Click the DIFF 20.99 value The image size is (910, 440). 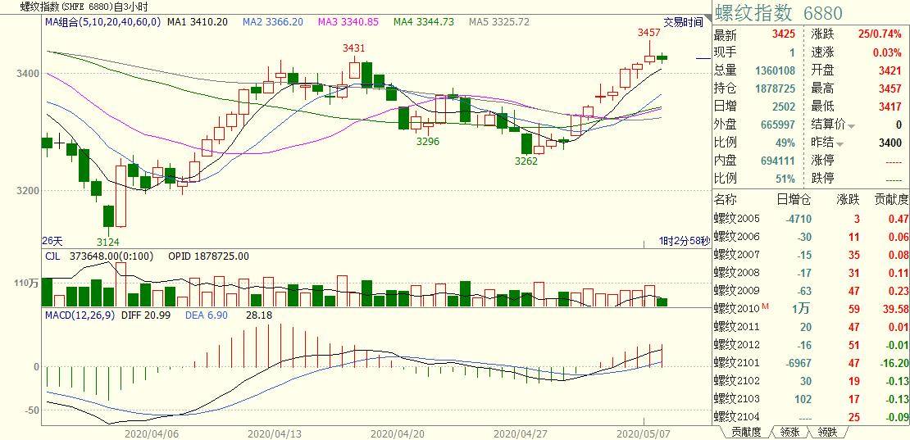145,315
